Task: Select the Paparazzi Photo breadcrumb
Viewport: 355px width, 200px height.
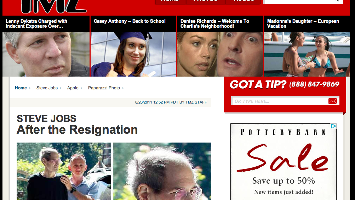Action: point(104,88)
